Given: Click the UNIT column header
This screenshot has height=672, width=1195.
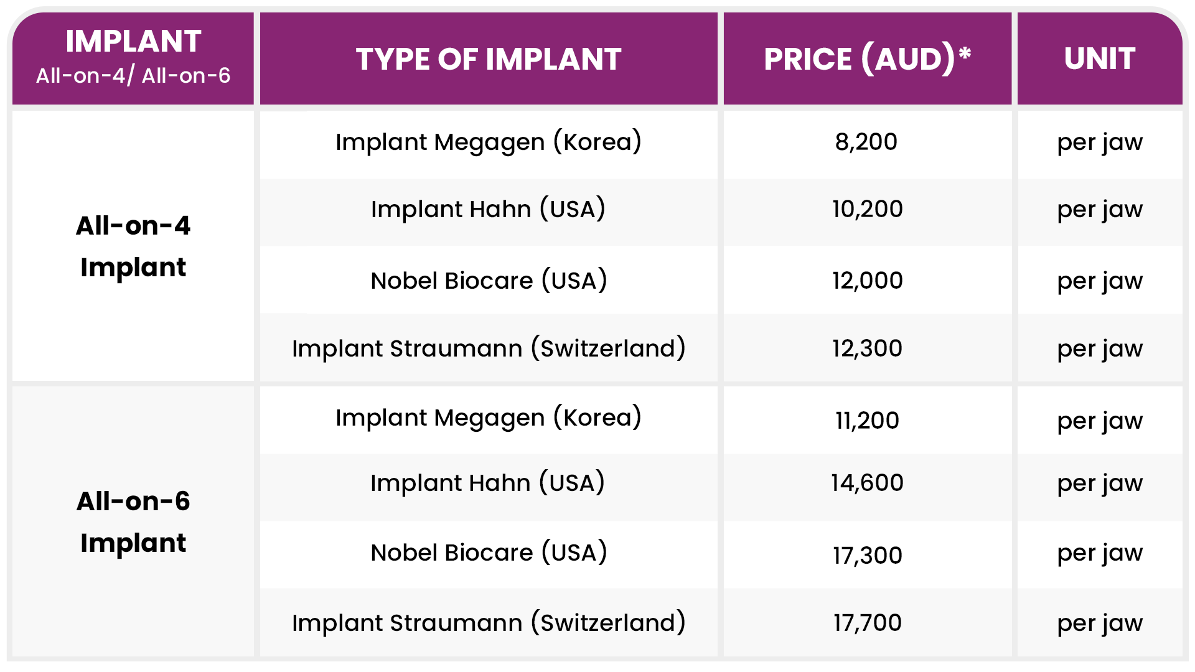Looking at the screenshot, I should (1100, 59).
